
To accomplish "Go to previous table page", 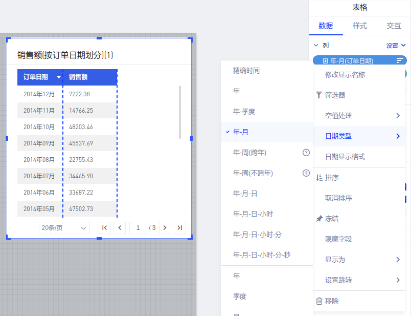I will point(119,228).
